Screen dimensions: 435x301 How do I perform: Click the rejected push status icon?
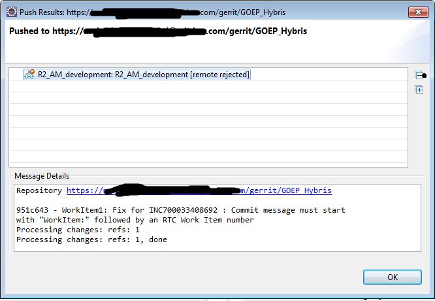coord(29,75)
